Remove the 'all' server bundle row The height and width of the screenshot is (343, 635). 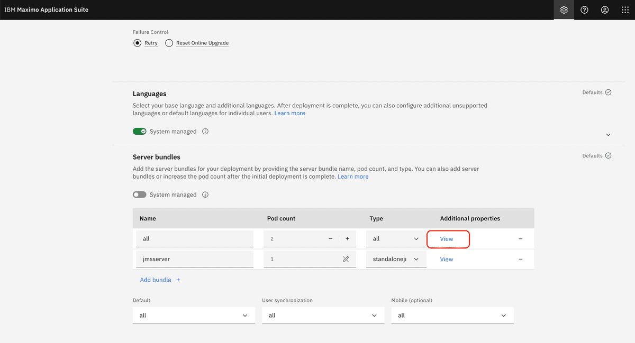pyautogui.click(x=520, y=239)
